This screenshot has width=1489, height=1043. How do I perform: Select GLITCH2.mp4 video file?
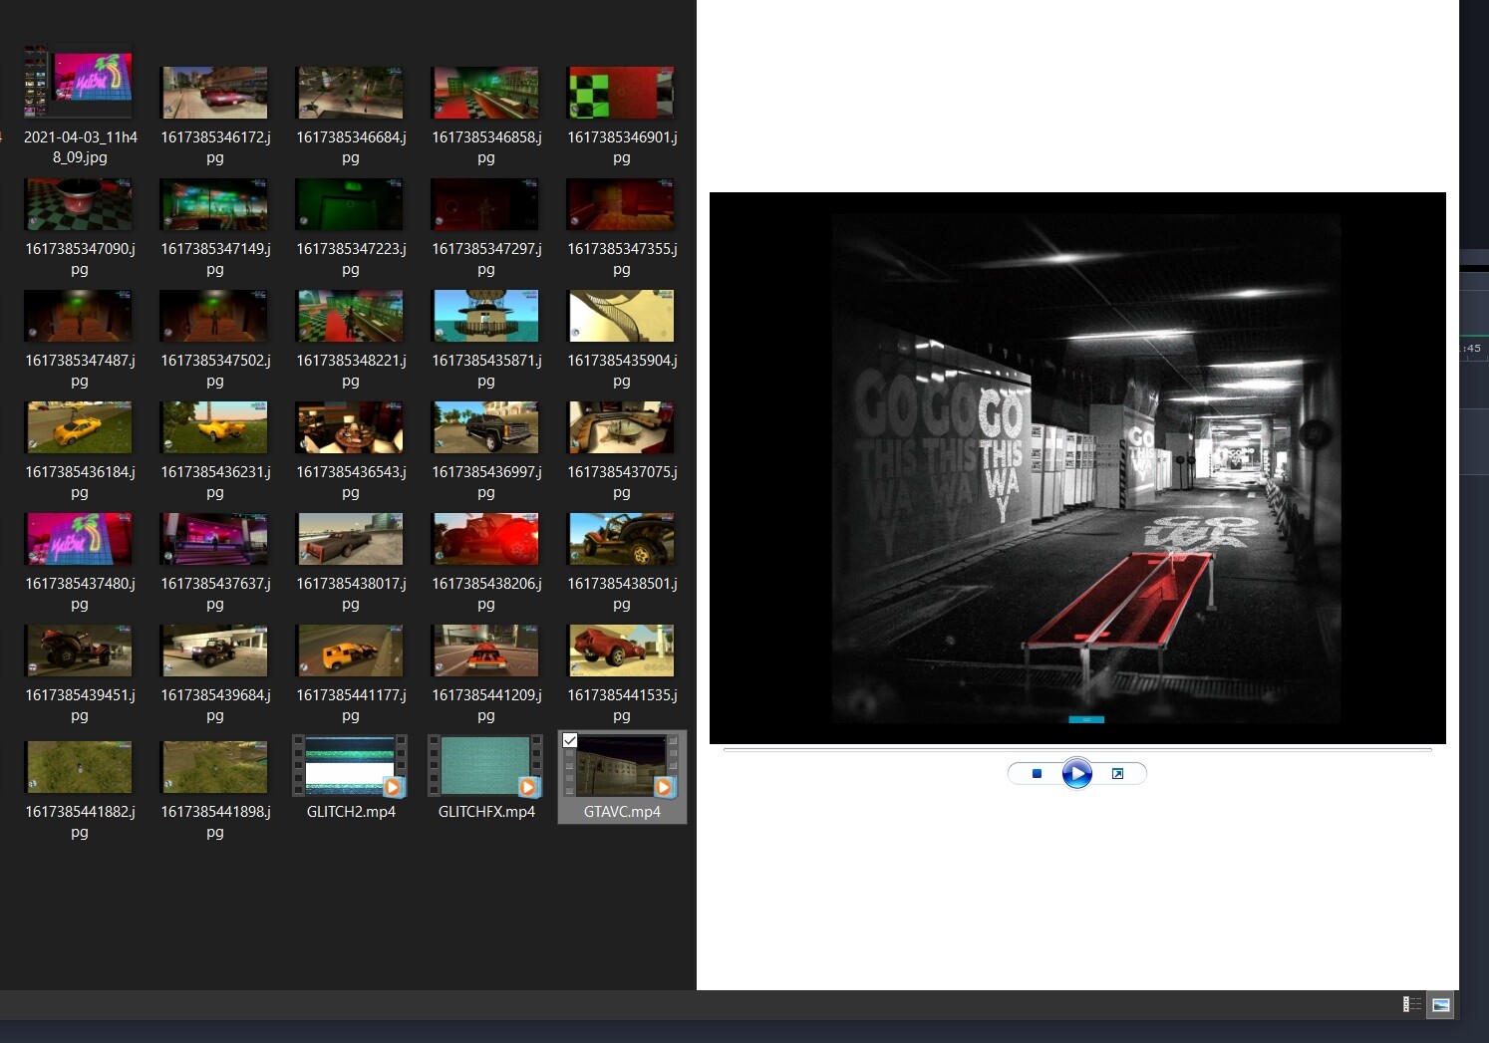(351, 766)
